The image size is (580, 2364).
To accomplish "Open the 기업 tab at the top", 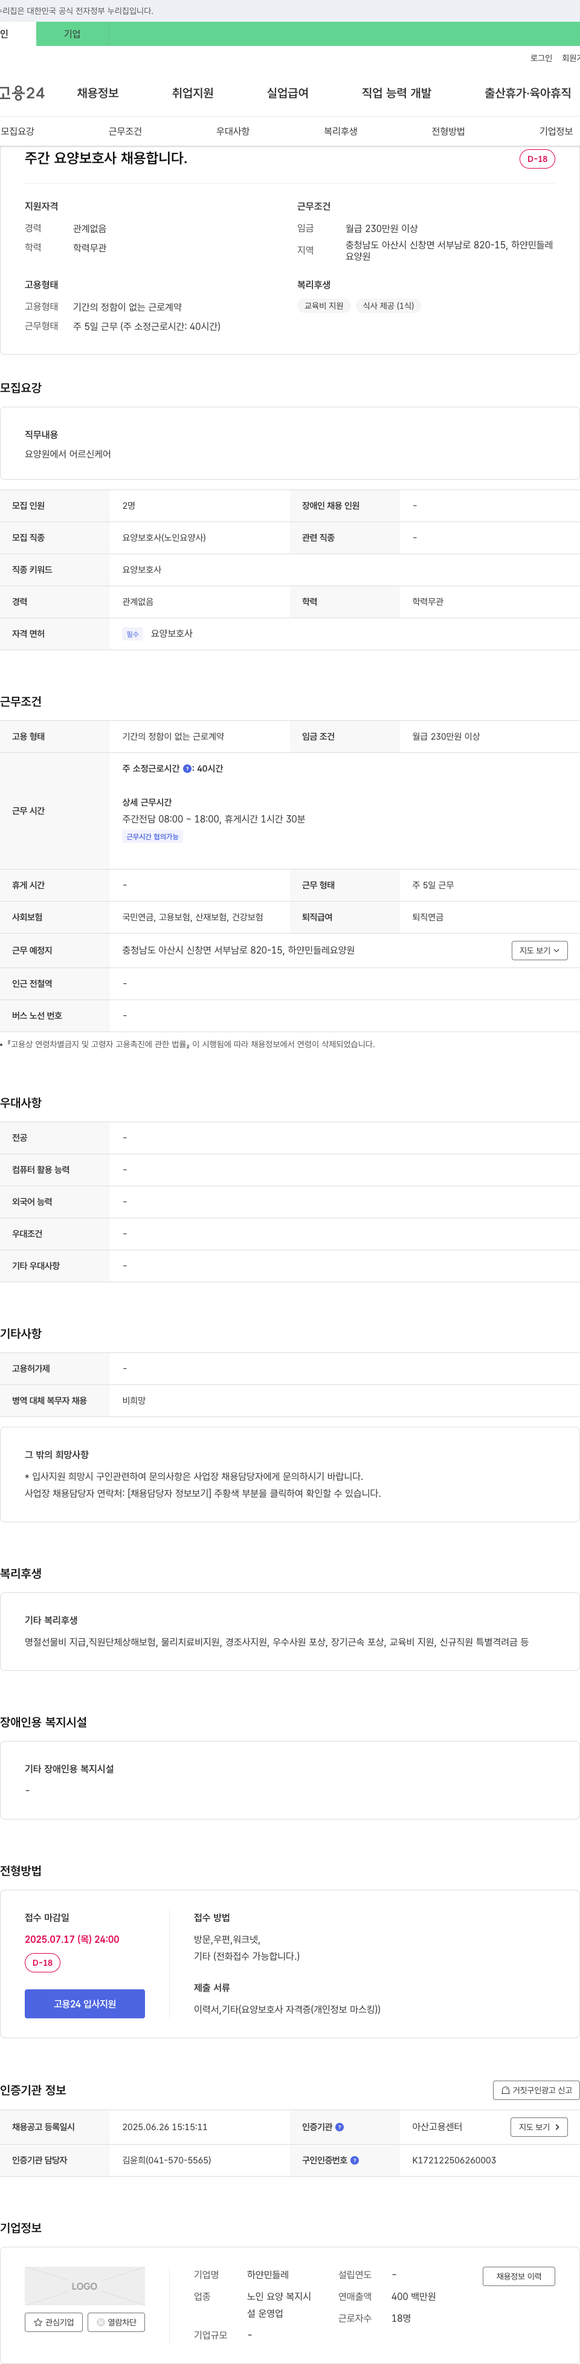I will (72, 34).
